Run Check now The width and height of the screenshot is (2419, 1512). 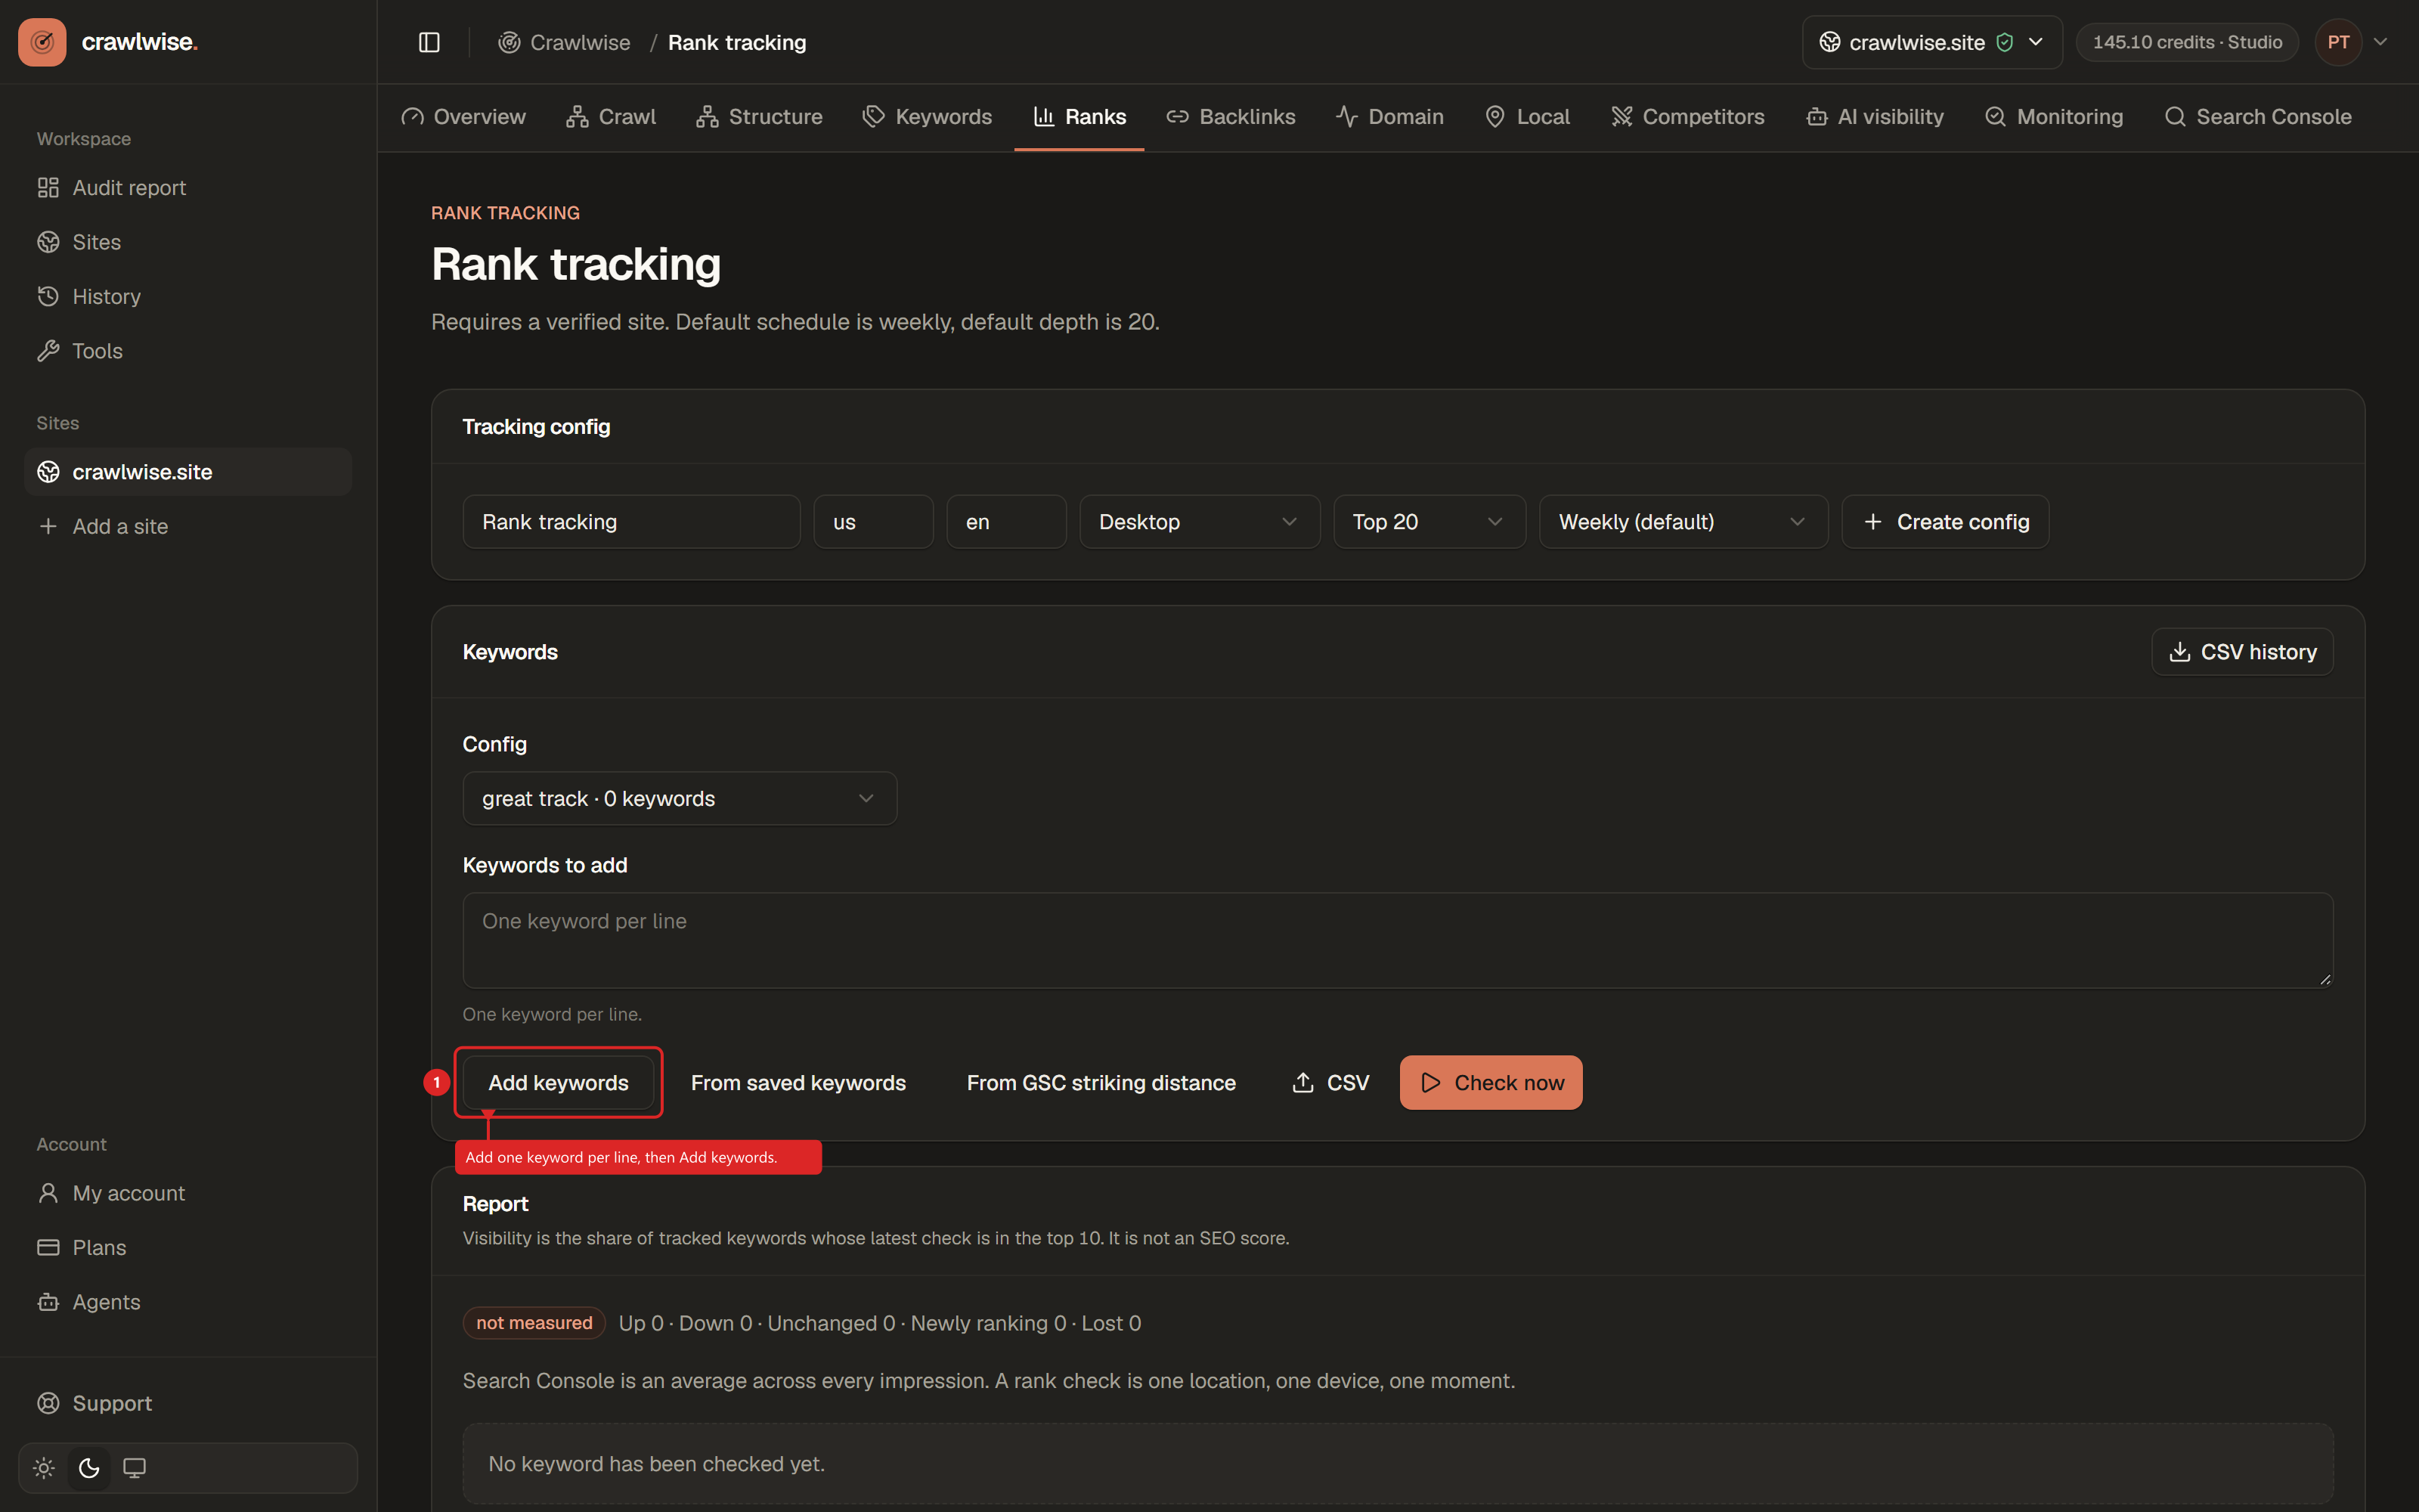[1491, 1083]
